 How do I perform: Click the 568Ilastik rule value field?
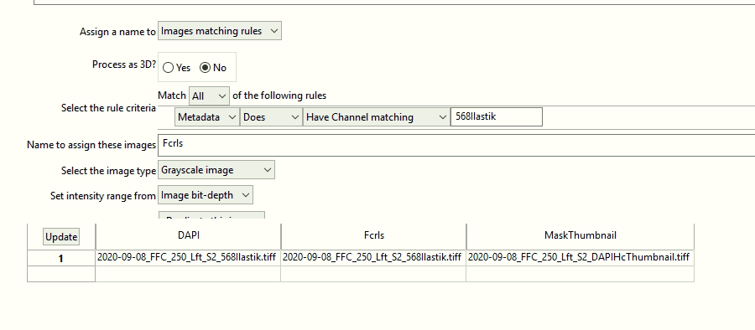click(497, 117)
